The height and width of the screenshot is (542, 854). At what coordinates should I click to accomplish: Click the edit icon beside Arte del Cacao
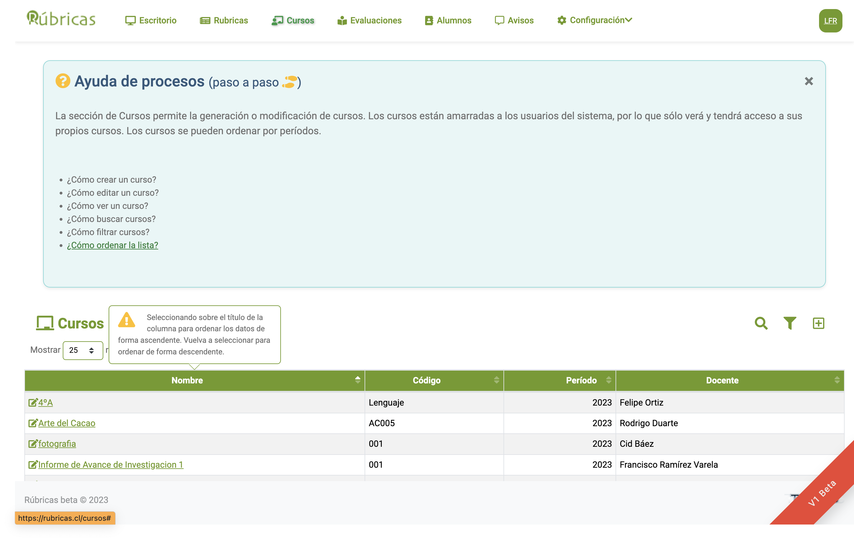pyautogui.click(x=33, y=423)
